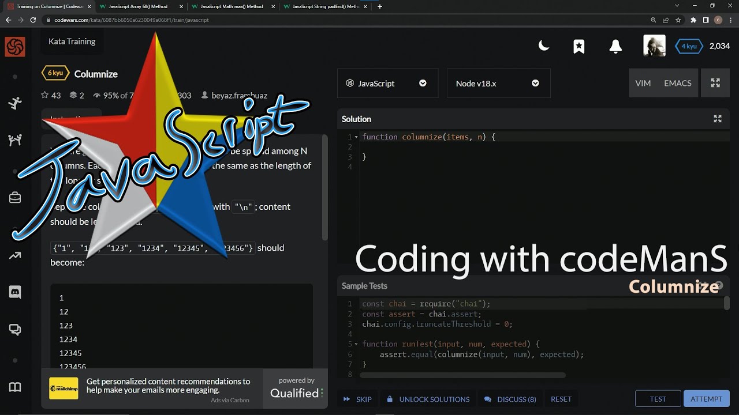739x415 pixels.
Task: Click the TEST button
Action: click(x=658, y=399)
